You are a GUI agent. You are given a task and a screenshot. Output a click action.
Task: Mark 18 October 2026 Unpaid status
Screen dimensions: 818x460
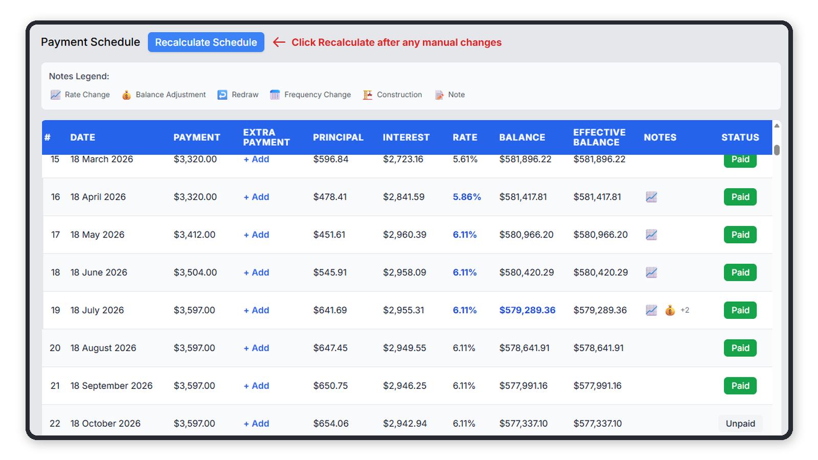click(x=740, y=424)
